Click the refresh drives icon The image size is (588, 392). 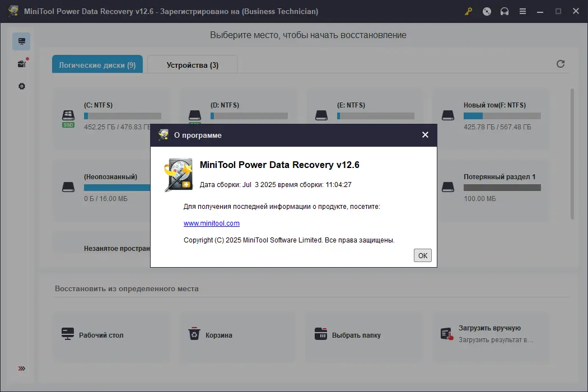561,64
